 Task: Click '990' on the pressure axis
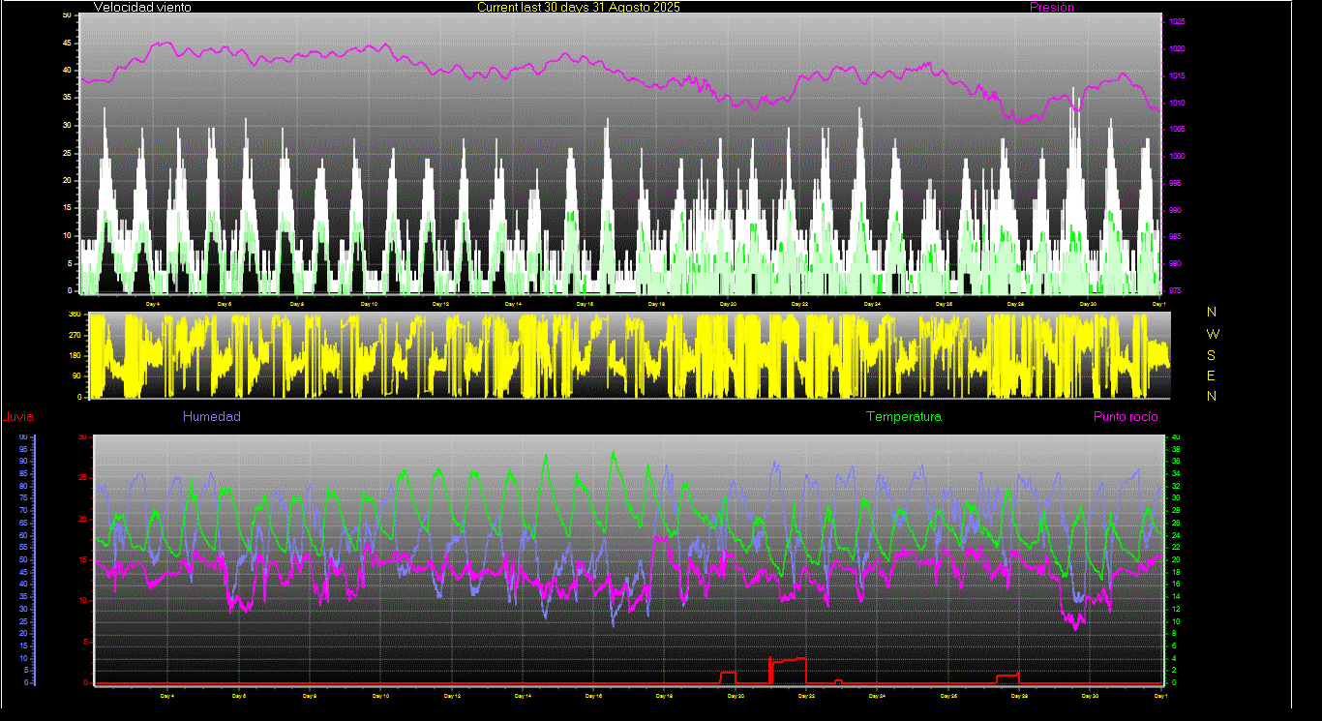1176,209
